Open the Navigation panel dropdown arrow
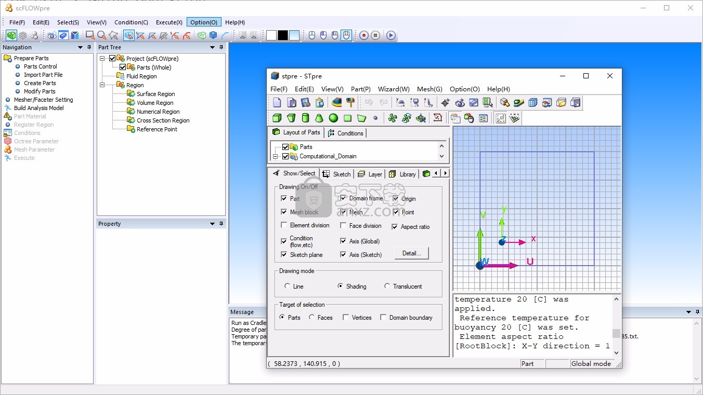 pyautogui.click(x=80, y=47)
